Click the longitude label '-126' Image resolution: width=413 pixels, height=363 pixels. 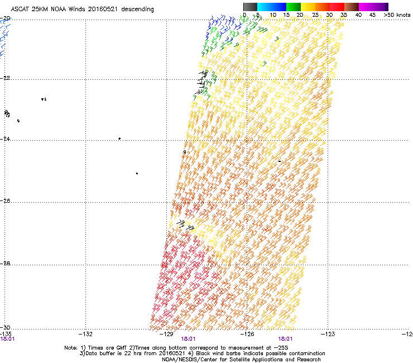coord(247,335)
